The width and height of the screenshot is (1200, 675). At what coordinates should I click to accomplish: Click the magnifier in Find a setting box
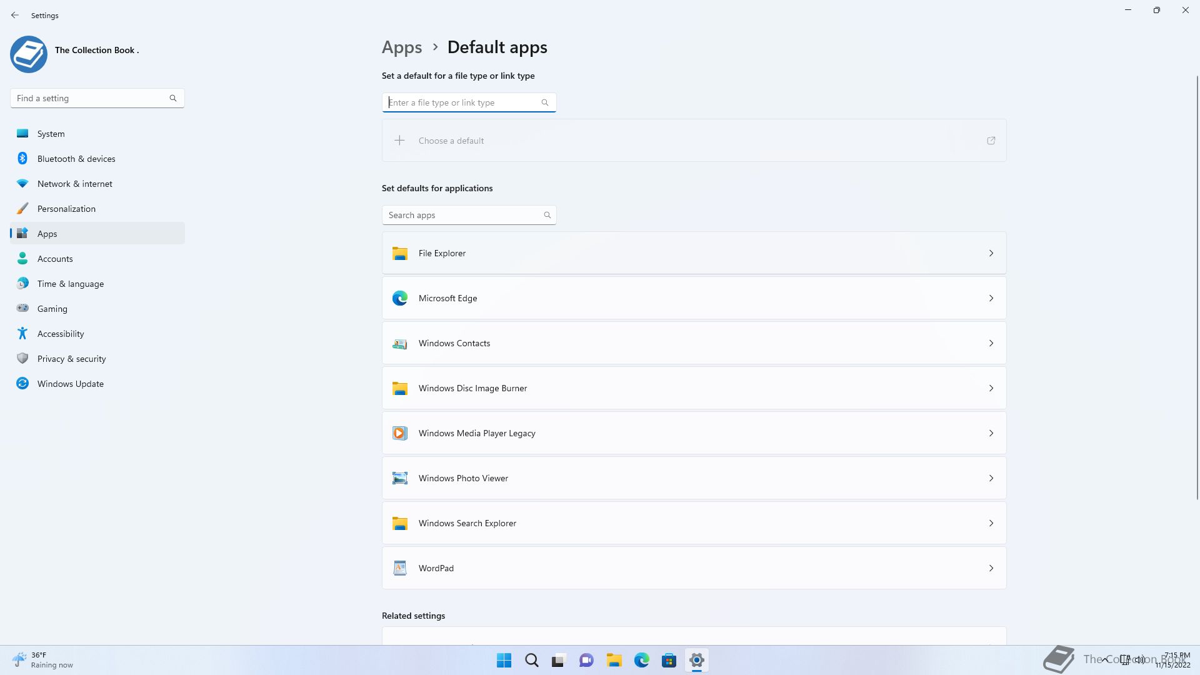[173, 98]
